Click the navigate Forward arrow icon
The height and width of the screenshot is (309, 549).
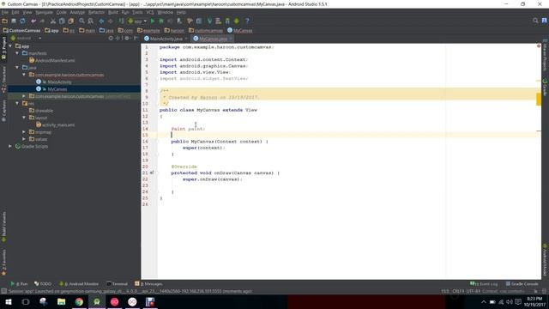tap(111, 21)
